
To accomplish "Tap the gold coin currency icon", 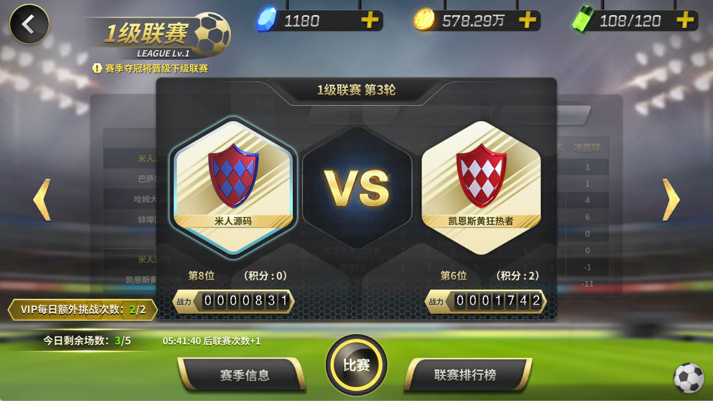I will coord(424,20).
